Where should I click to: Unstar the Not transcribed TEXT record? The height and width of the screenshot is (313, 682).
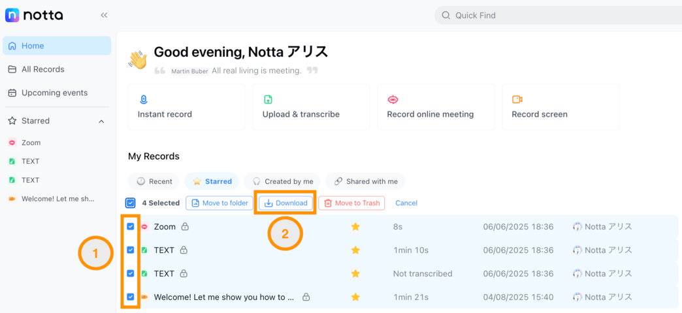click(x=355, y=273)
